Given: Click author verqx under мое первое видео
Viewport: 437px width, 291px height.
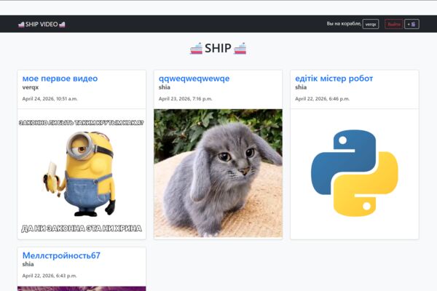Looking at the screenshot, I should coord(31,87).
